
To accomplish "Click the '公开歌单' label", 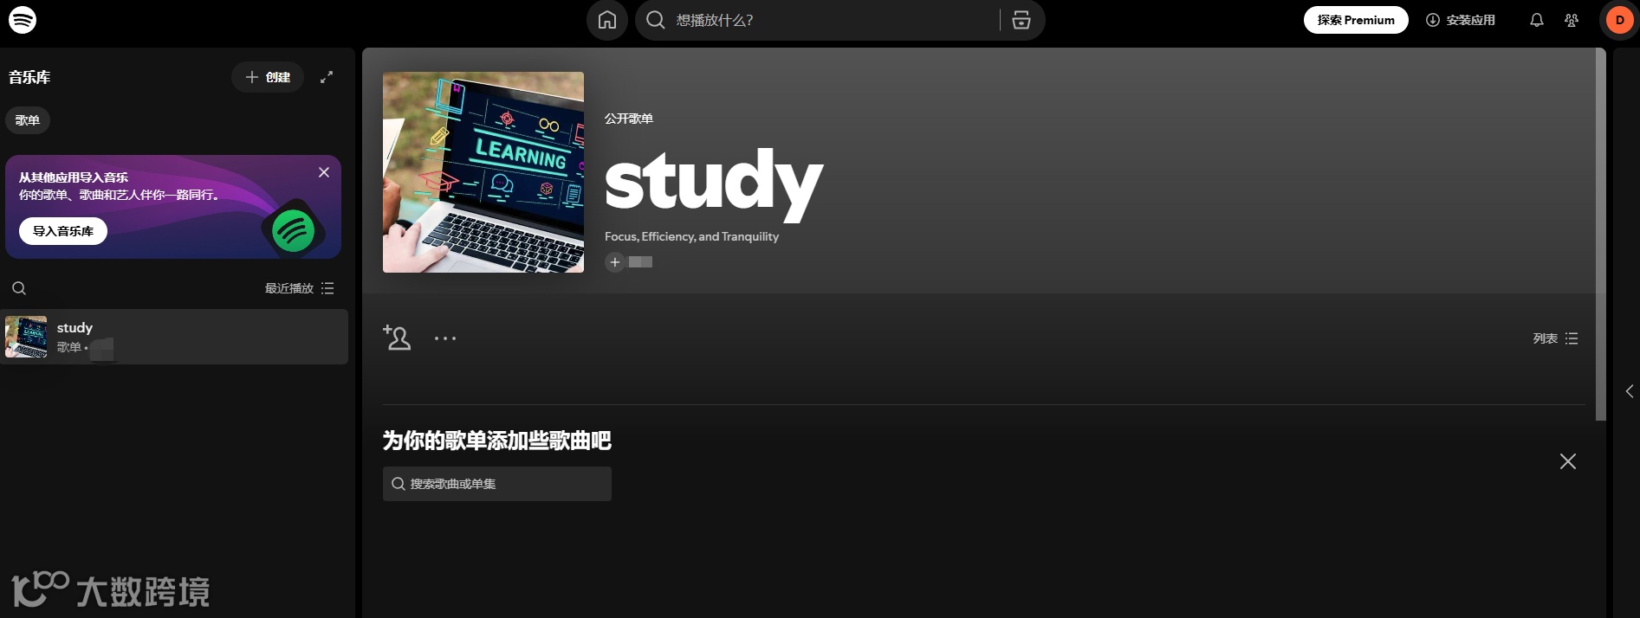I will [x=629, y=119].
